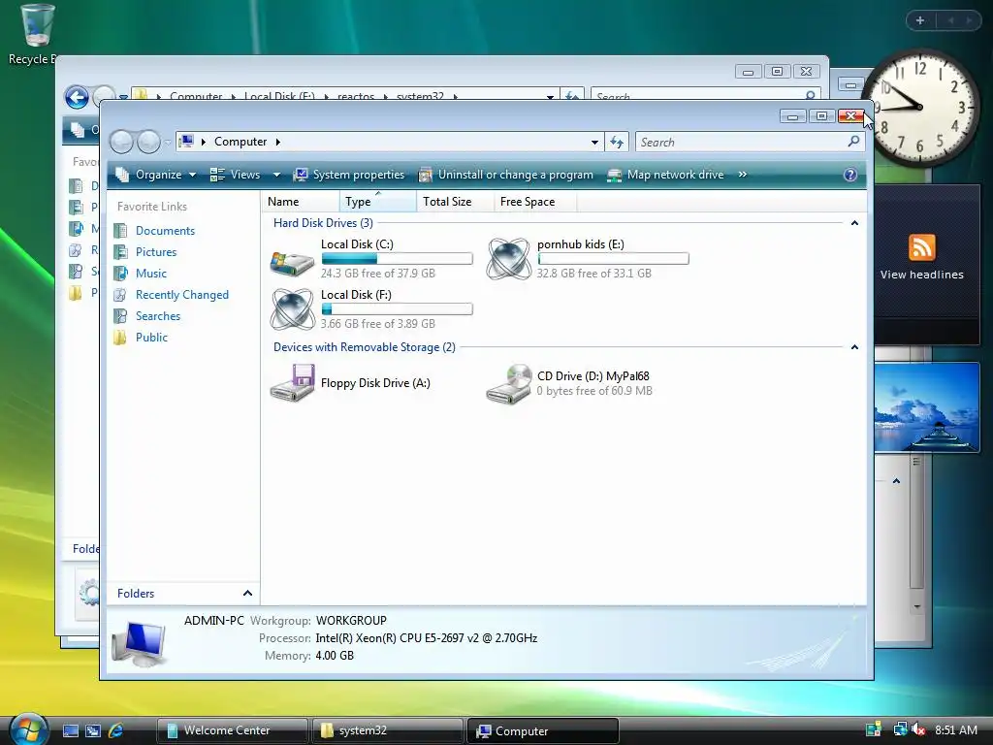Open Recently Changed favorite link
Image resolution: width=993 pixels, height=745 pixels.
point(181,295)
